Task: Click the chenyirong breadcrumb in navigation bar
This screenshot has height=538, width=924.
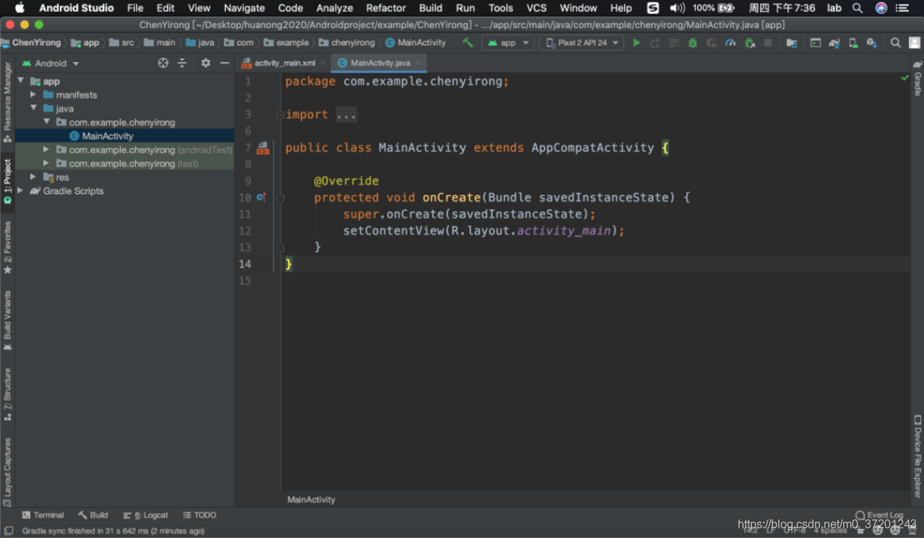Action: coord(347,43)
